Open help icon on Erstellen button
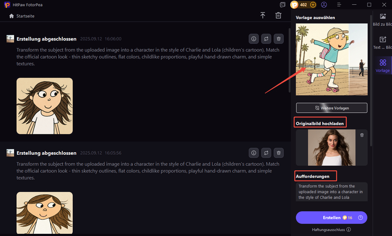Screen dimensions: 392x236 360,218
